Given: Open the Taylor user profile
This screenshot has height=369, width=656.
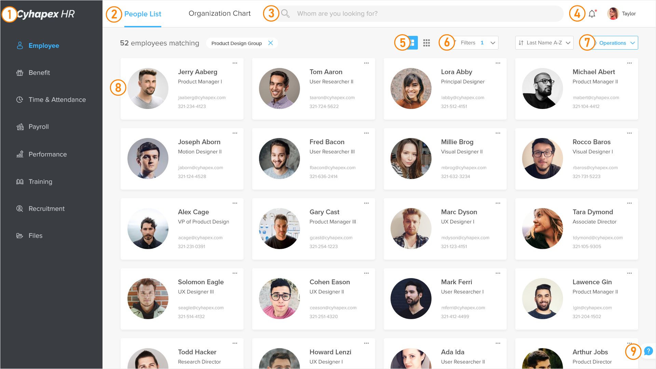Looking at the screenshot, I should [621, 14].
